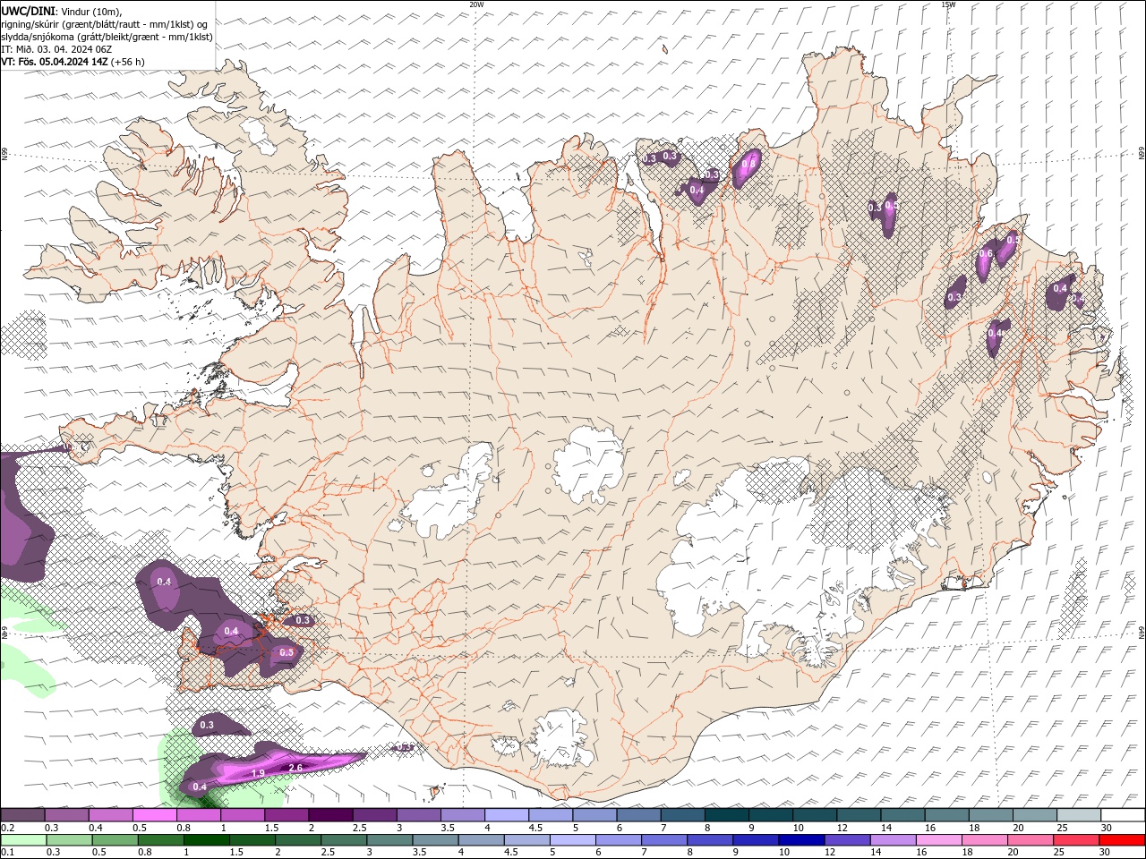
Task: Click the 0.6 snowfall value label
Action: (986, 254)
